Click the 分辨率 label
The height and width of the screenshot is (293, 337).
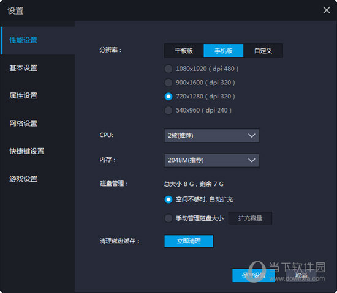tap(110, 50)
